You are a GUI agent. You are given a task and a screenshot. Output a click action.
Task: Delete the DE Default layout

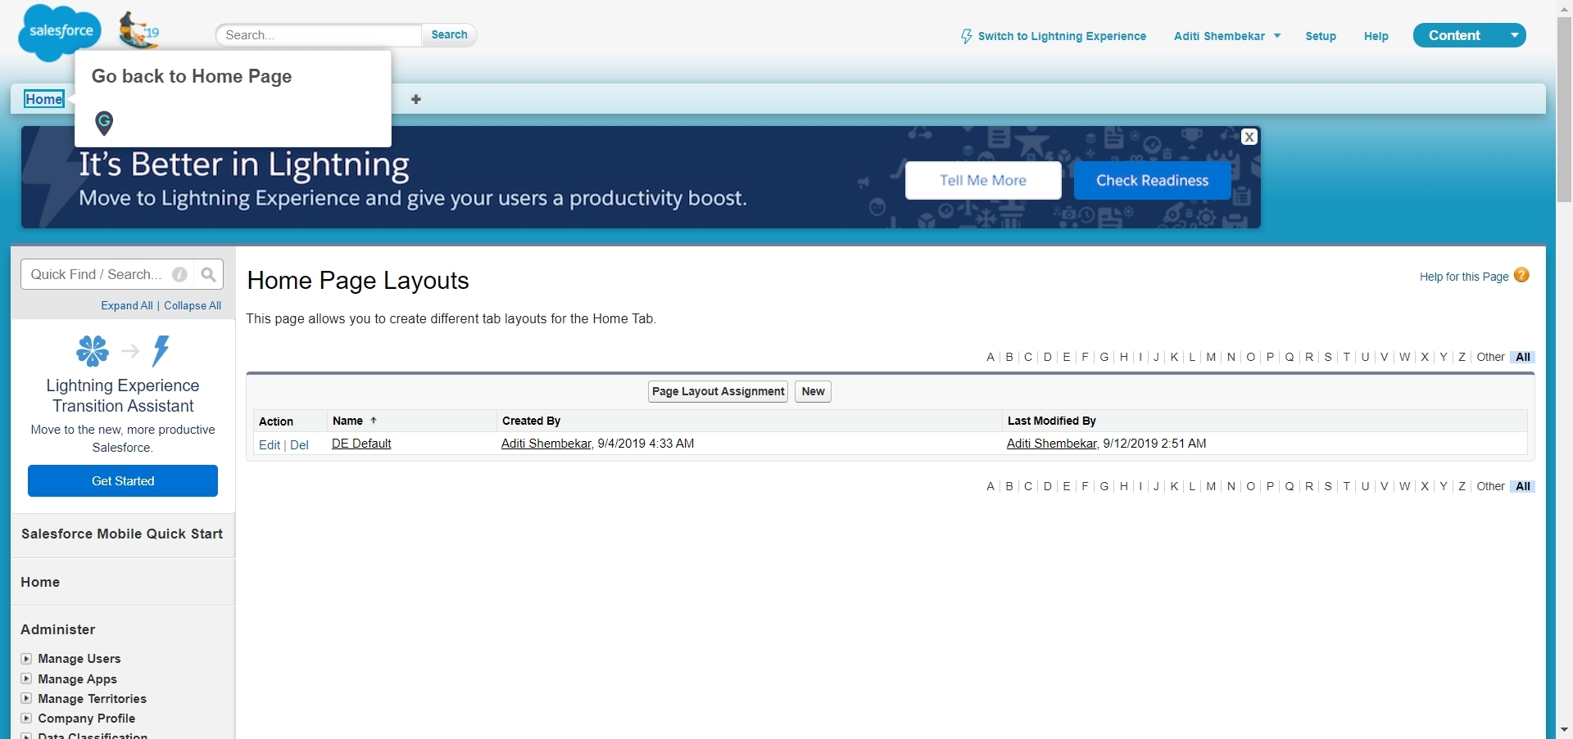pos(299,444)
